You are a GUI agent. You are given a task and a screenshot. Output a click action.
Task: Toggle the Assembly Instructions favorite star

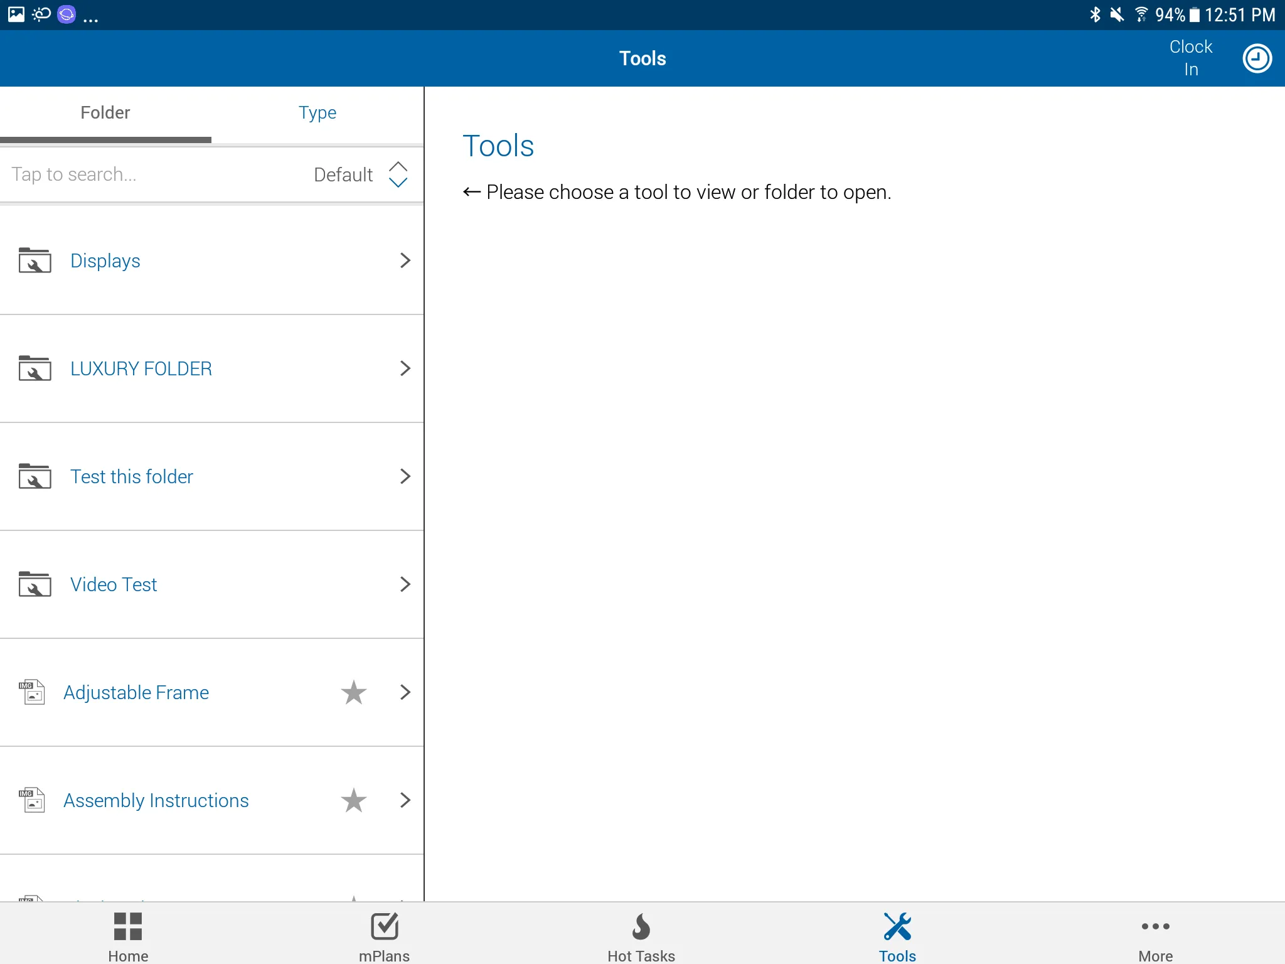click(x=354, y=800)
